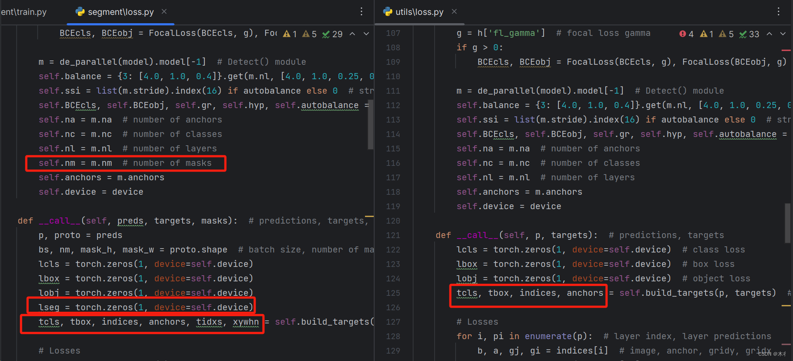Image resolution: width=793 pixels, height=361 pixels.
Task: Go to next highlighted problem in left editor
Action: [366, 34]
